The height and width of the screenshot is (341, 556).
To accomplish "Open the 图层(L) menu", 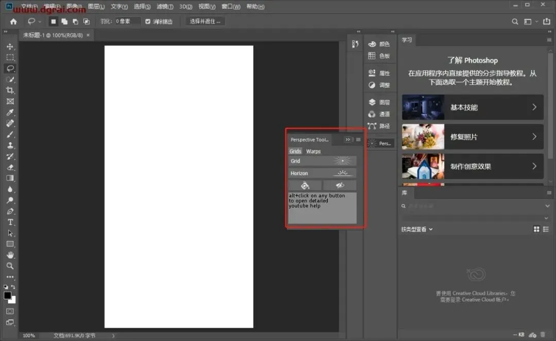I will [96, 6].
